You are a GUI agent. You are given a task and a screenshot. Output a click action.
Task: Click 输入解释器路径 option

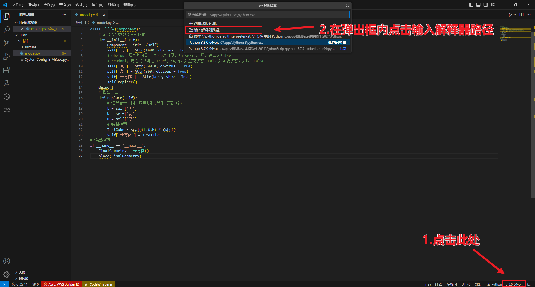(208, 30)
